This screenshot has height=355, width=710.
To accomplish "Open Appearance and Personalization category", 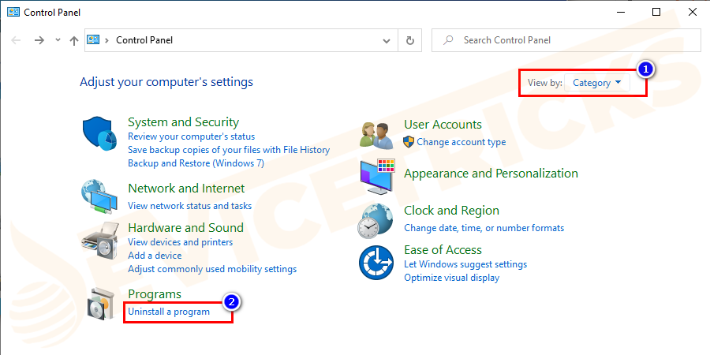I will 491,174.
